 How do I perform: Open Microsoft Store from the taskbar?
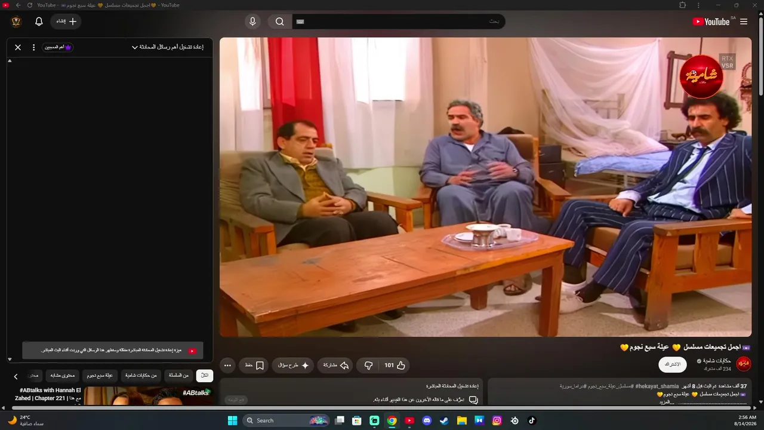pyautogui.click(x=357, y=420)
